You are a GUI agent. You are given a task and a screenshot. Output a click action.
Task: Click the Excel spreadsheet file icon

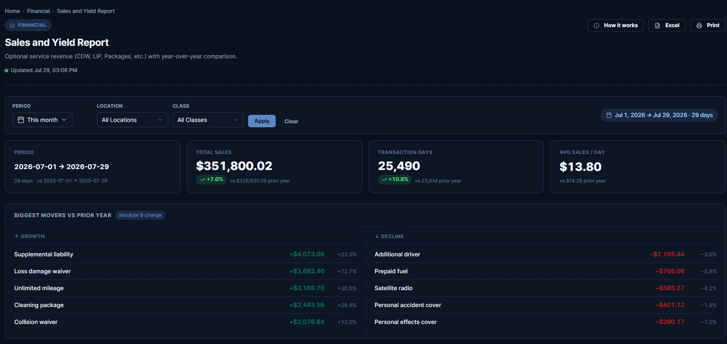tap(657, 25)
